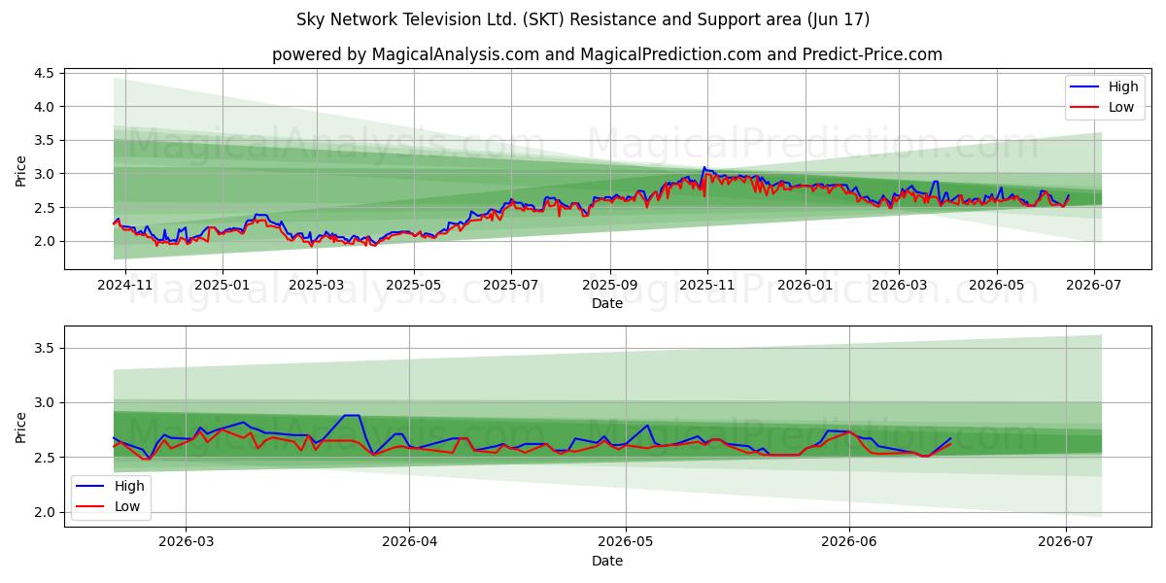
Task: Click the '2026-05' x-axis label on top chart
Action: tap(996, 285)
